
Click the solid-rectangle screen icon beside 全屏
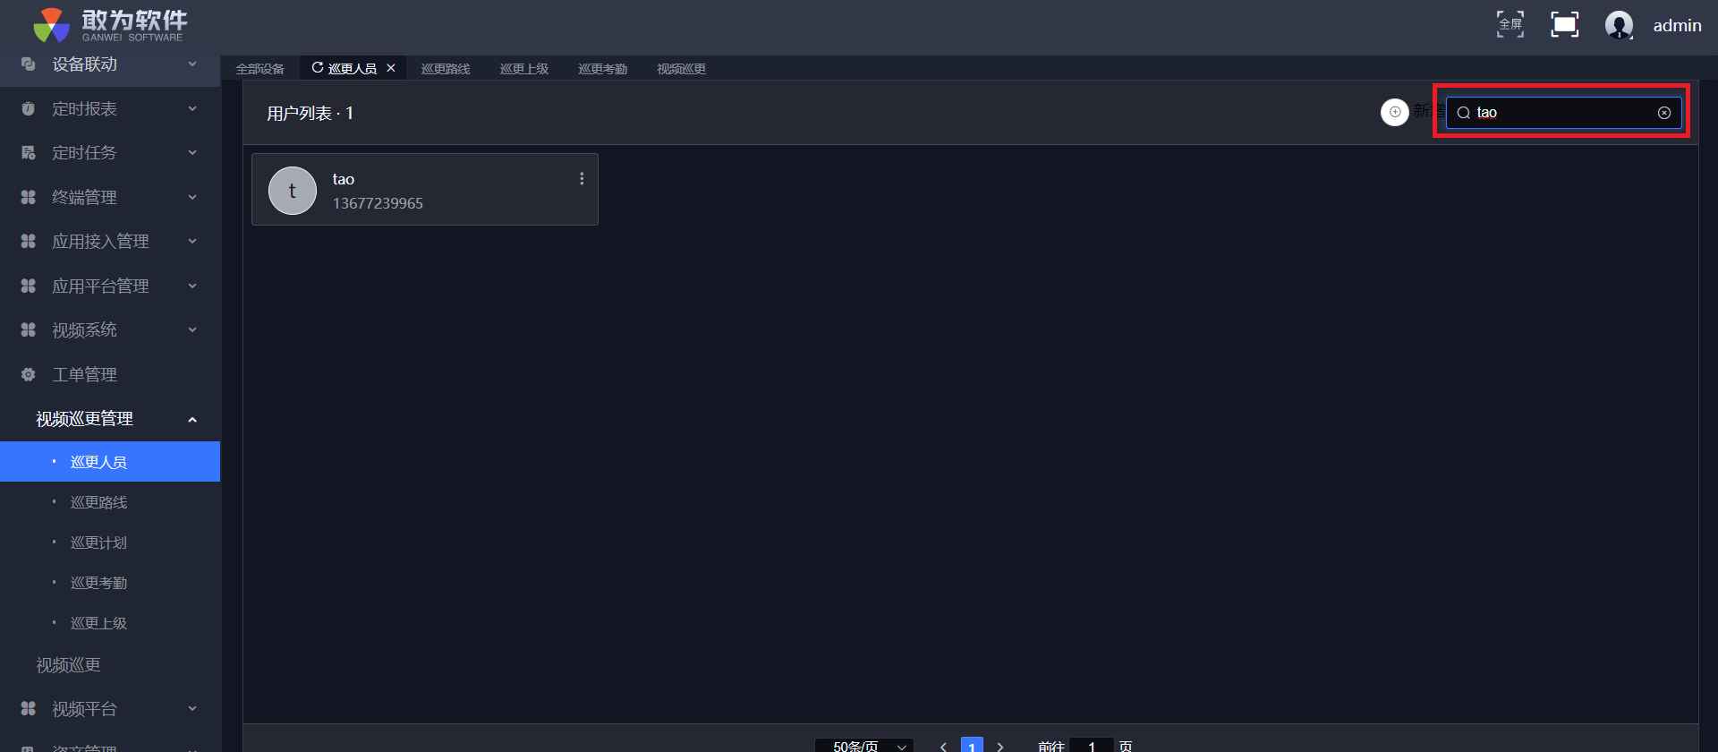point(1564,24)
